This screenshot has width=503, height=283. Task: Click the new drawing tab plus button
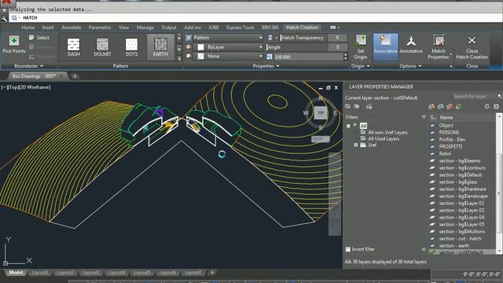pos(75,76)
